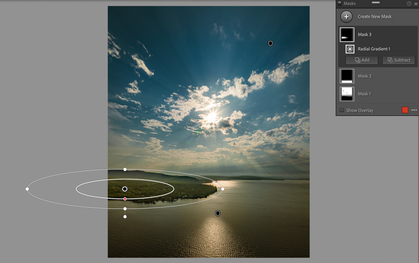Image resolution: width=419 pixels, height=263 pixels.
Task: Open the Masks panel help icon
Action: 409,4
